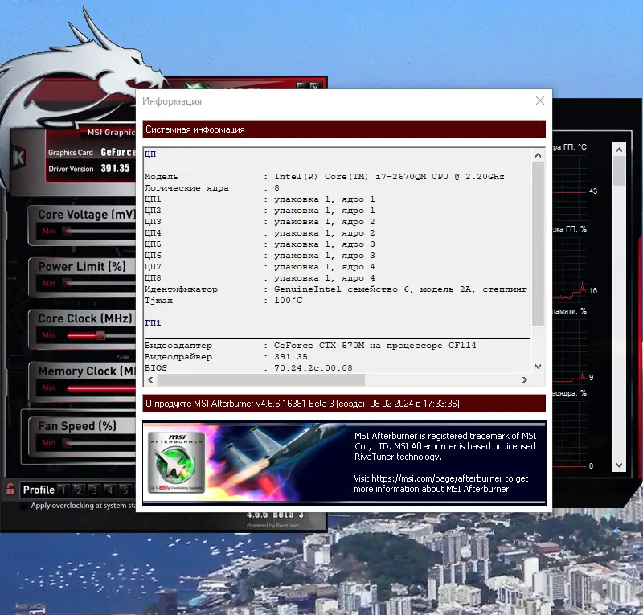The image size is (643, 615).
Task: Click the K Kombustor button in Afterburner
Action: [x=18, y=157]
